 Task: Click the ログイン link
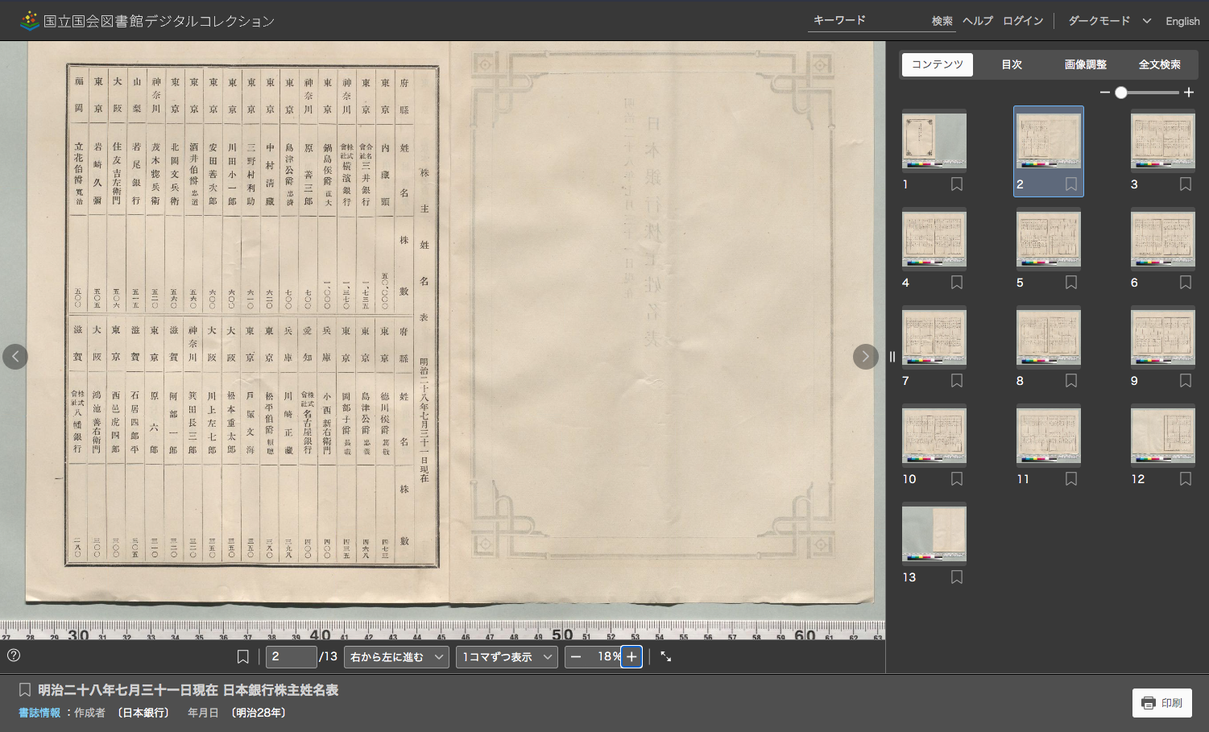tap(1023, 21)
